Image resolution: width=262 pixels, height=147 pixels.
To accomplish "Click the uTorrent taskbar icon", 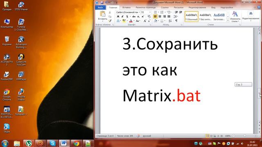I will click(29, 143).
